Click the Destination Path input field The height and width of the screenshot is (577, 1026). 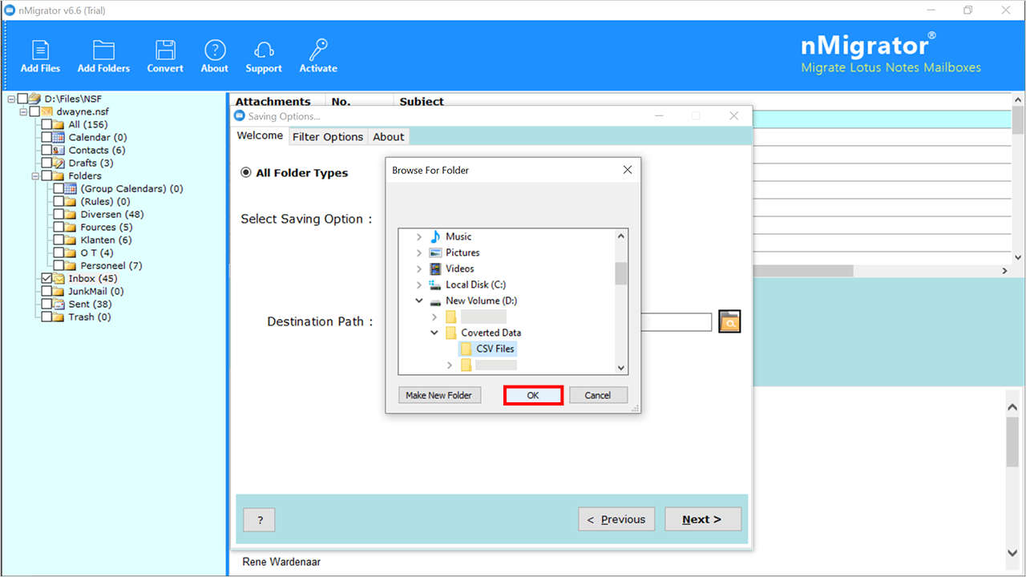tap(677, 322)
